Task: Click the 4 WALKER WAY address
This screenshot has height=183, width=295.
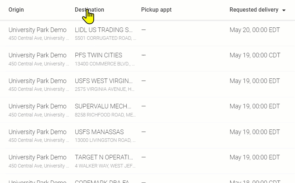Action: pyautogui.click(x=105, y=166)
